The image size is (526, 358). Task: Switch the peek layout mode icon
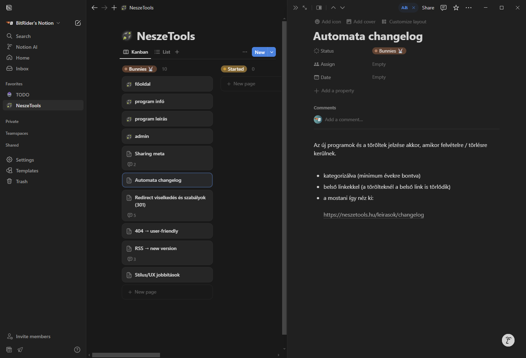pos(319,8)
